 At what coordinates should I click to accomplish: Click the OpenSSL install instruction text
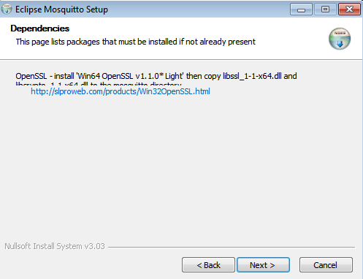pyautogui.click(x=156, y=76)
